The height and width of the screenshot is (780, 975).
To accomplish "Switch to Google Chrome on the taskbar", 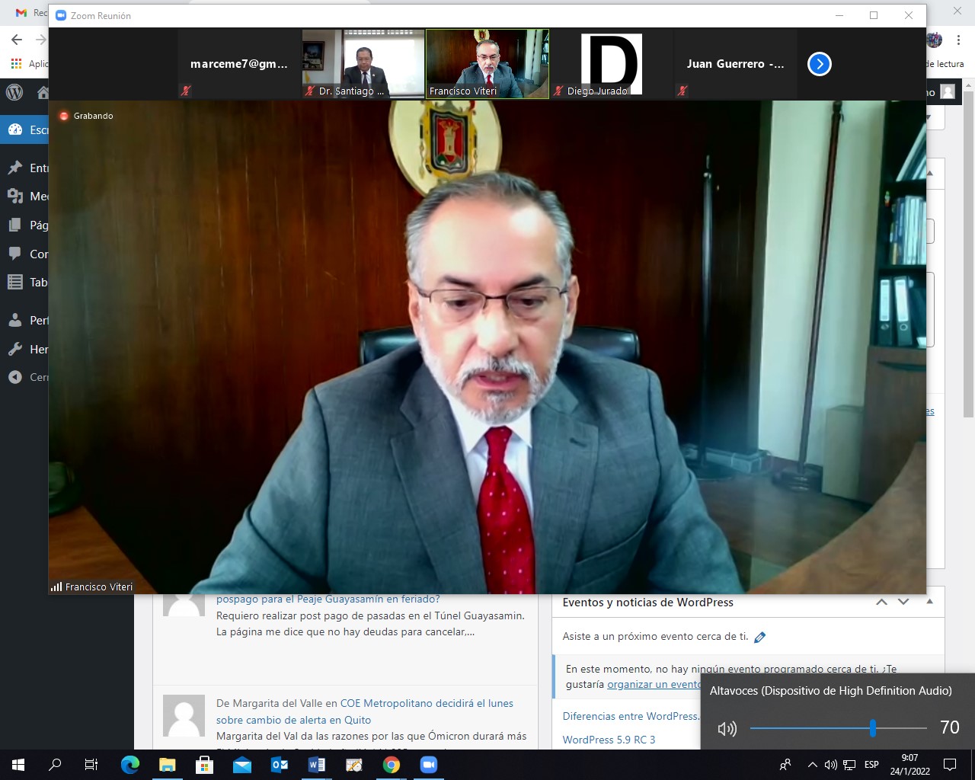I will click(392, 765).
